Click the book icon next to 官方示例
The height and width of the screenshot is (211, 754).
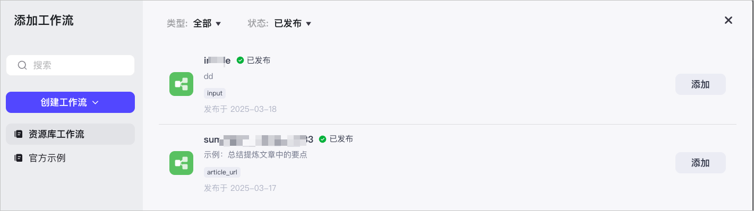[x=19, y=158]
